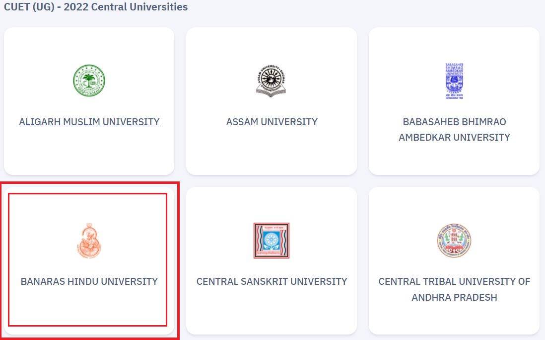This screenshot has height=340, width=545.
Task: Click the CENTRAL SANSKRIT UNIVERSITY name text
Action: tap(272, 281)
